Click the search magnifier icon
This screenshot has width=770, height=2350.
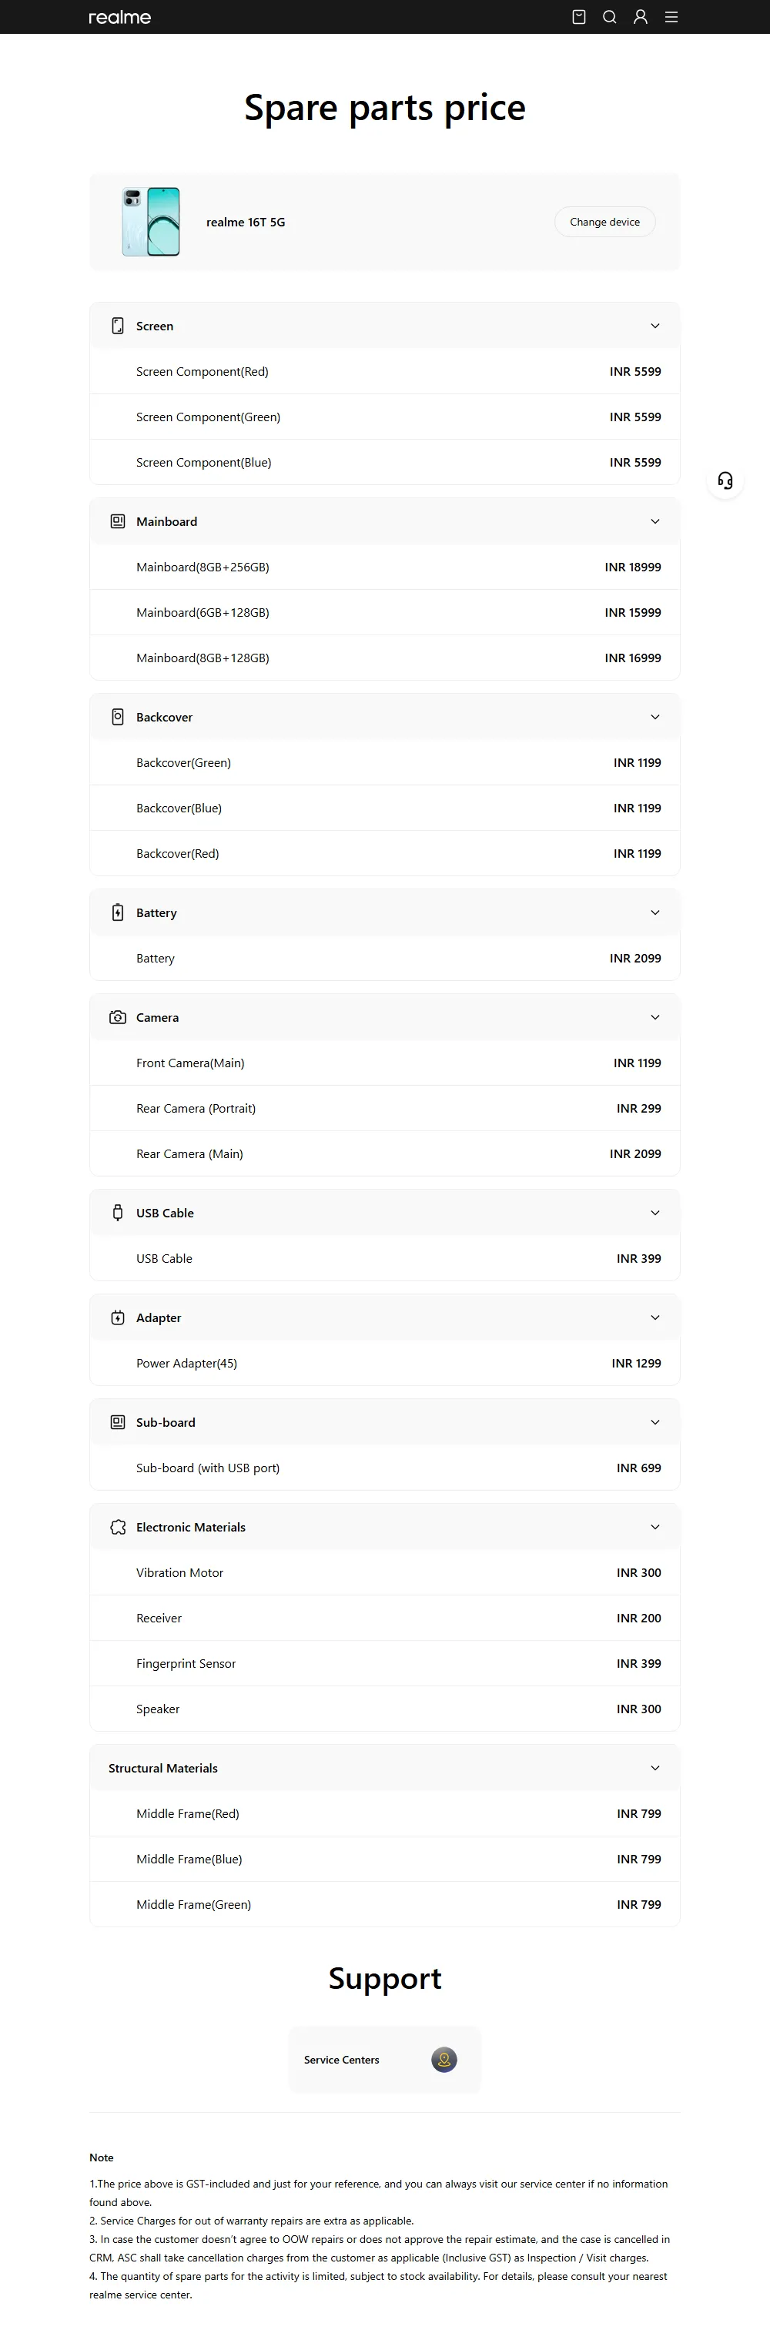609,16
